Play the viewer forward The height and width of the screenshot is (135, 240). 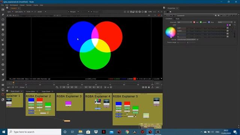[86, 87]
